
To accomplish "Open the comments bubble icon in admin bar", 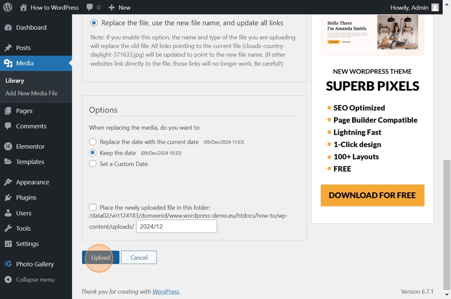I will click(x=90, y=8).
